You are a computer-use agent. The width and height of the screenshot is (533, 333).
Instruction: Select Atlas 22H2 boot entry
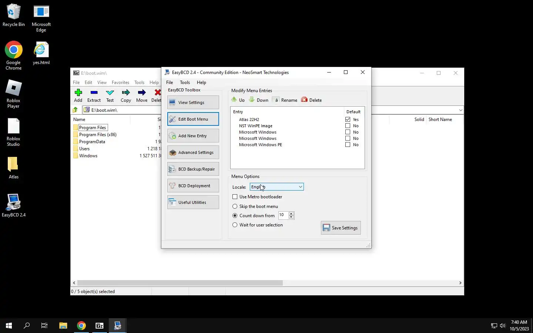pyautogui.click(x=249, y=120)
